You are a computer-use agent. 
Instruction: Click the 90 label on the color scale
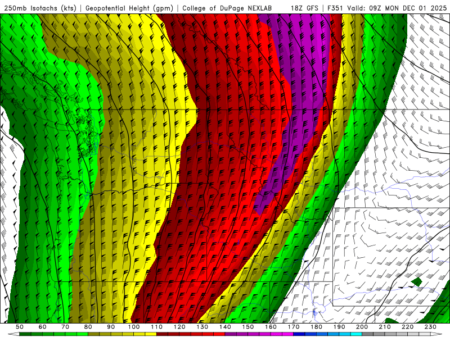pyautogui.click(x=111, y=327)
